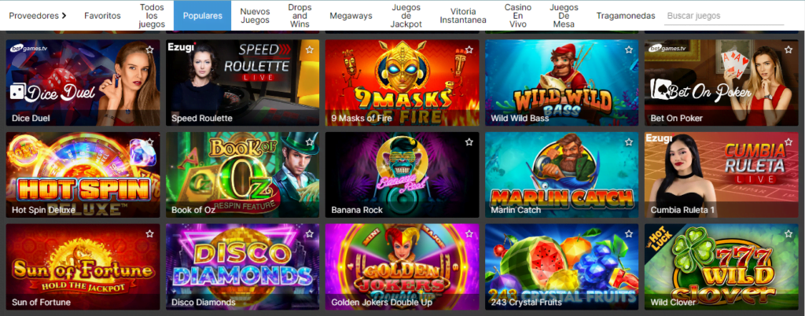Viewport: 805px width, 316px height.
Task: Launch the Disco Diamonds game thumbnail
Action: (x=242, y=266)
